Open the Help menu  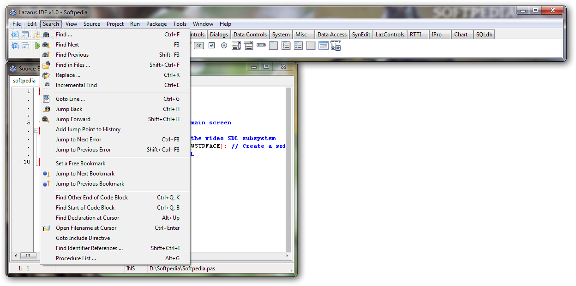(x=225, y=24)
